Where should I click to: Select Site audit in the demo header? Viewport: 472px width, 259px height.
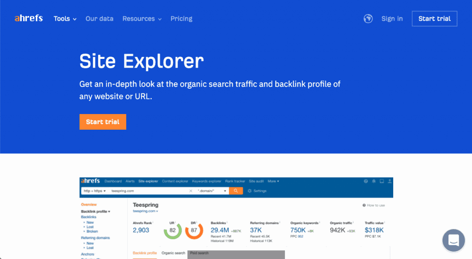click(x=256, y=181)
